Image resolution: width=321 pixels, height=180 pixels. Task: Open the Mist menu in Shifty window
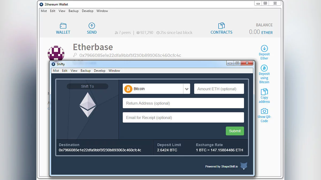[x=56, y=71]
